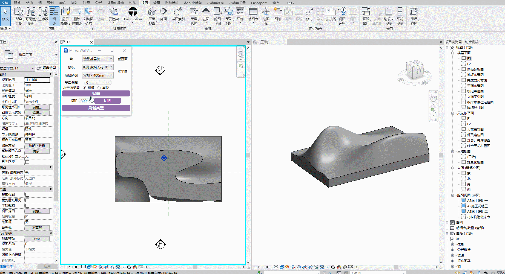Click the Twinmotion icon in ribbon

[x=133, y=12]
